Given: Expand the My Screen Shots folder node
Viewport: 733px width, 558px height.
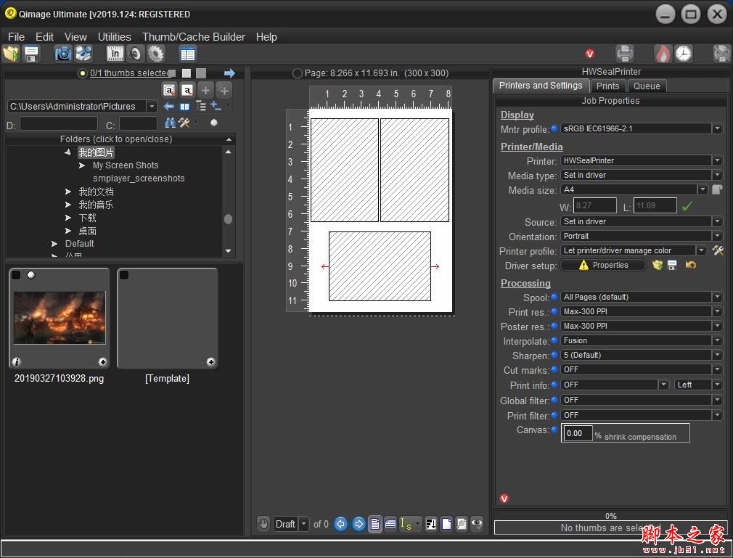Looking at the screenshot, I should pos(83,165).
